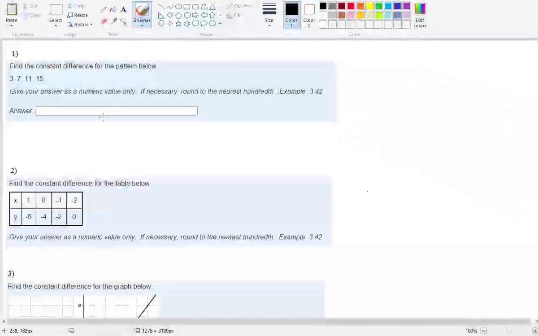The width and height of the screenshot is (538, 336).
Task: Choose the Line shape
Action: click(x=161, y=7)
